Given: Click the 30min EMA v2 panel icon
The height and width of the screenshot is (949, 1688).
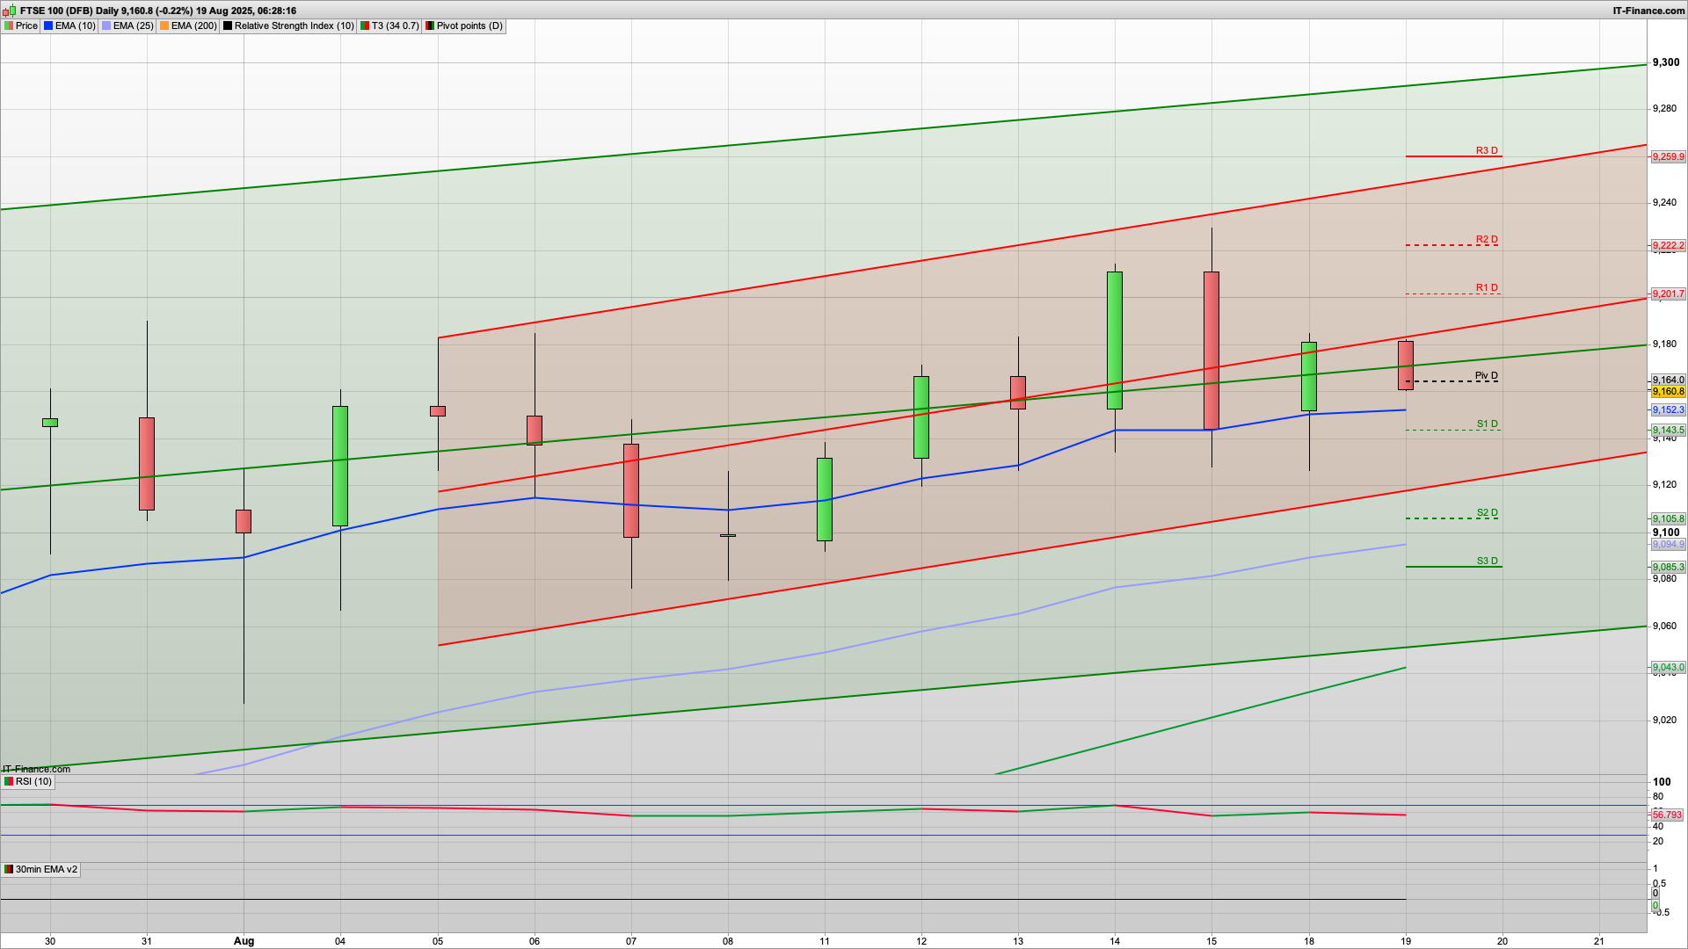Looking at the screenshot, I should [x=9, y=870].
